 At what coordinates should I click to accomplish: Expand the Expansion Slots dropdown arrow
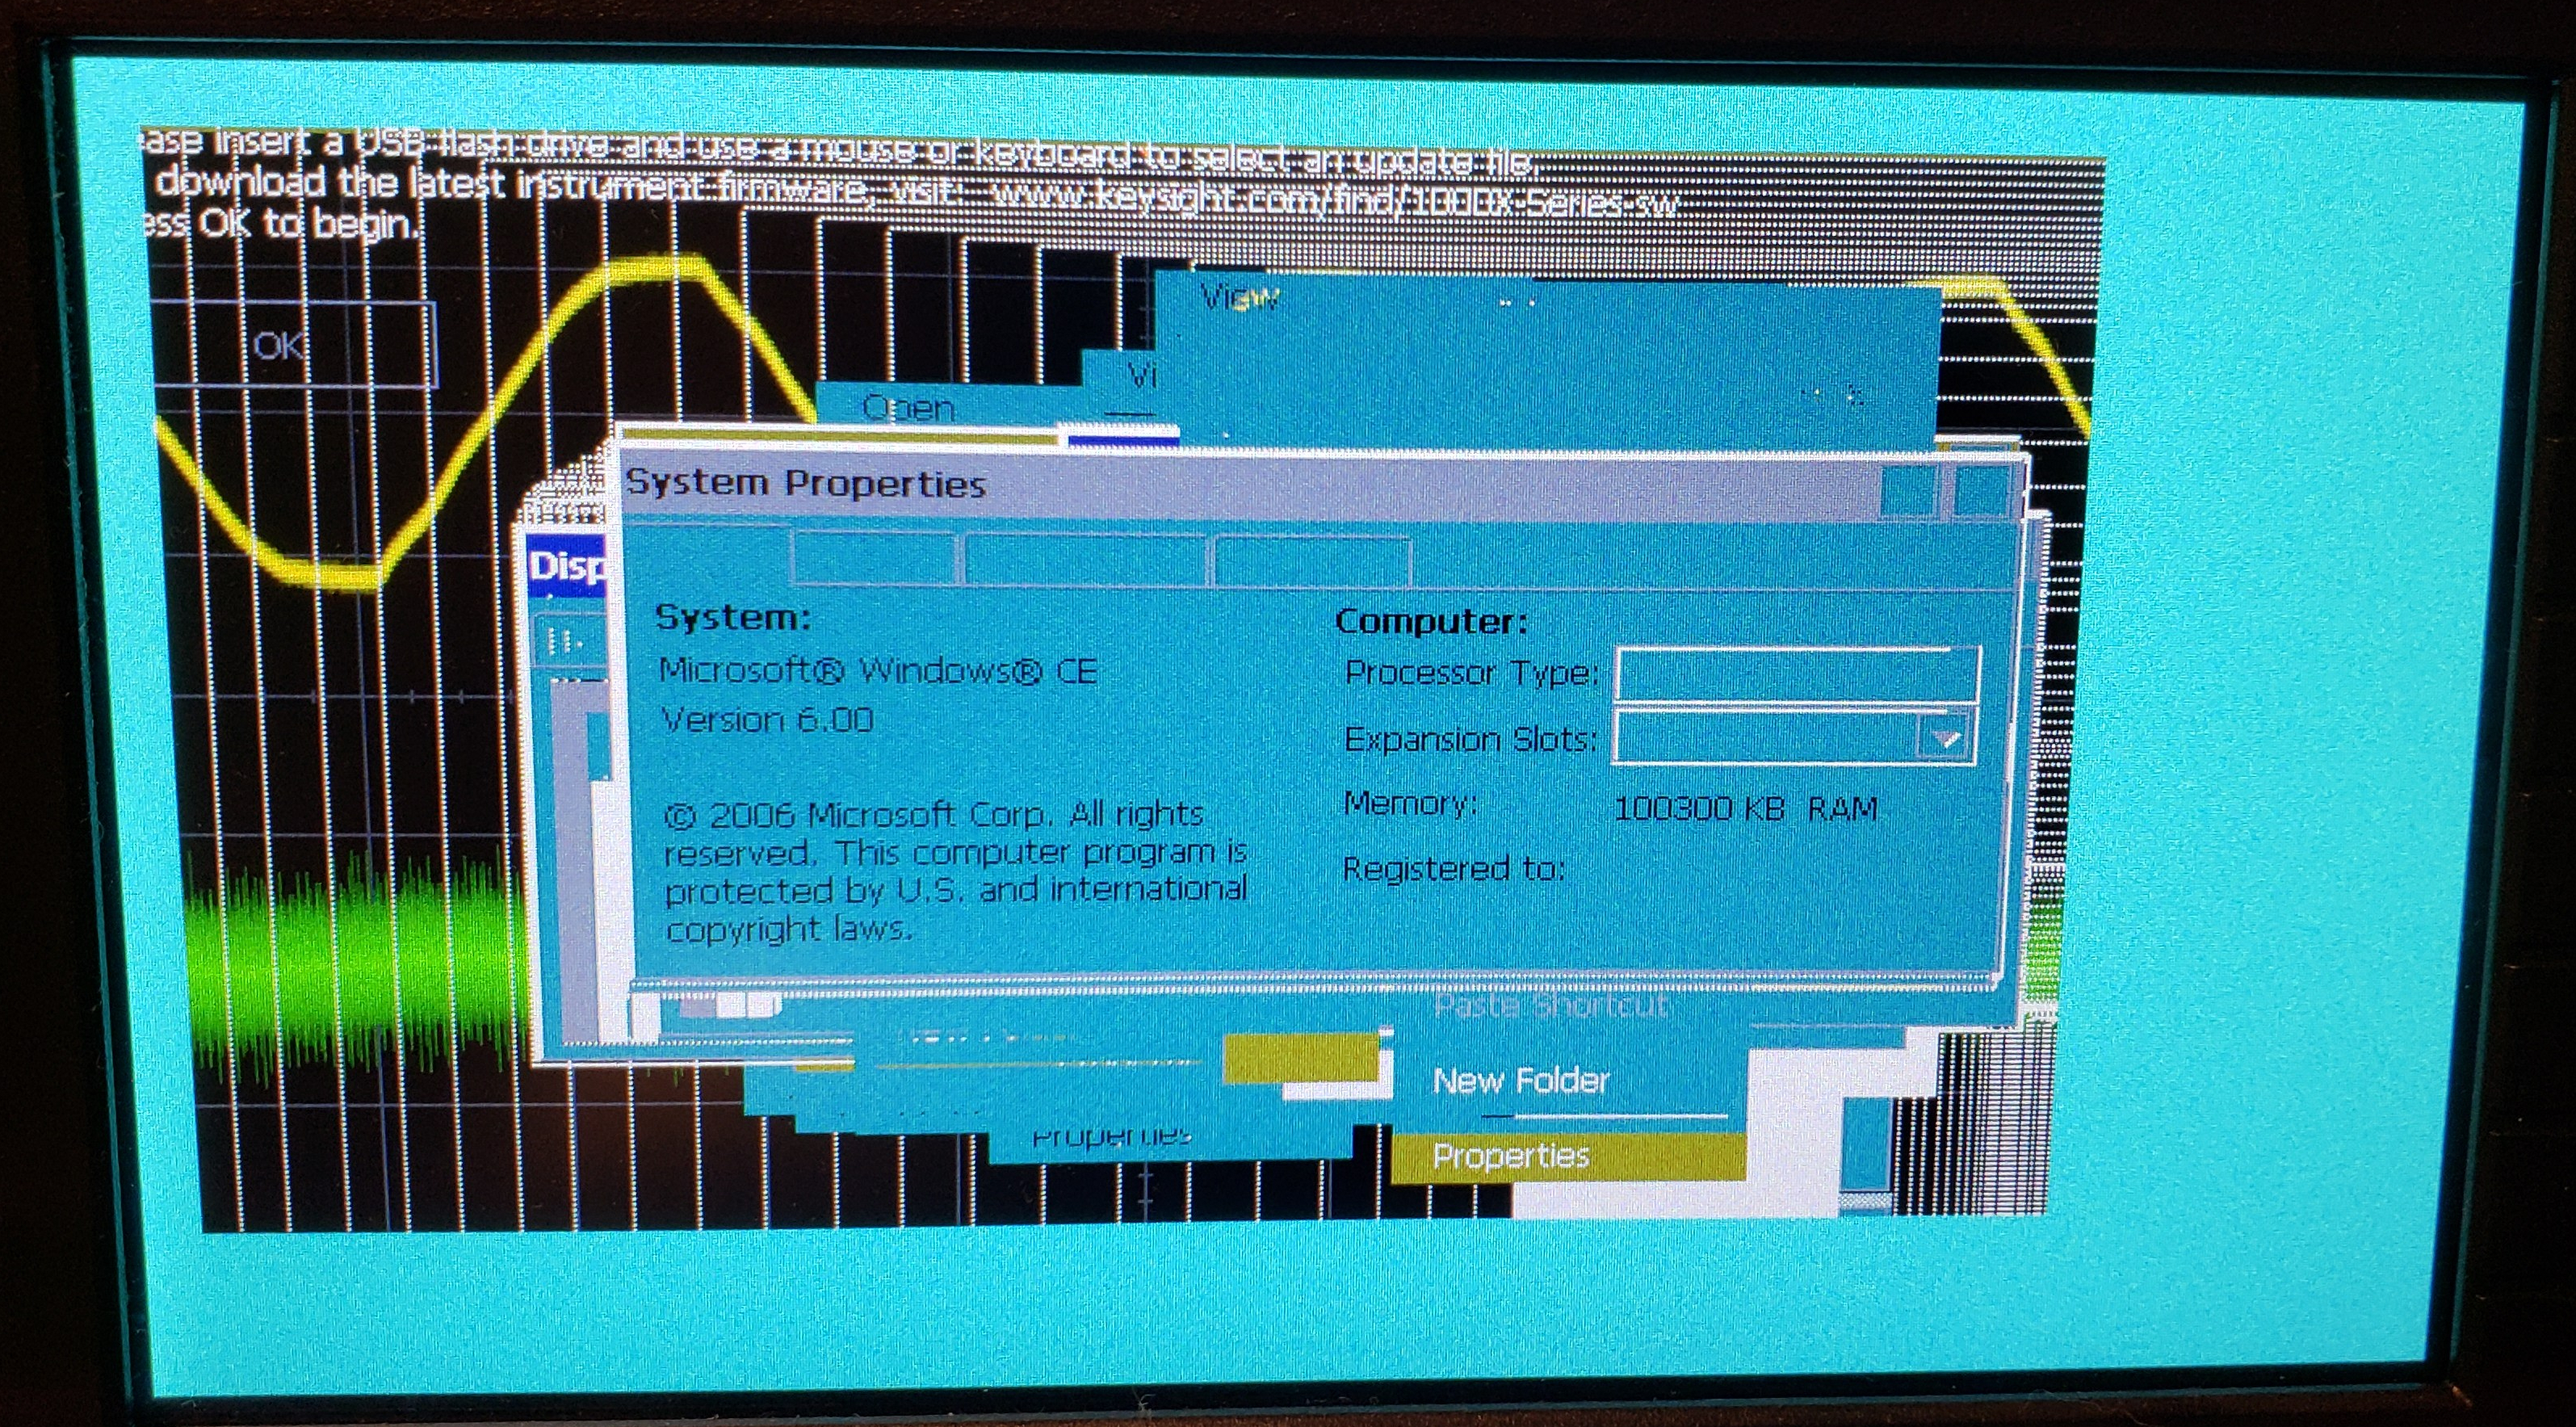pyautogui.click(x=1944, y=739)
